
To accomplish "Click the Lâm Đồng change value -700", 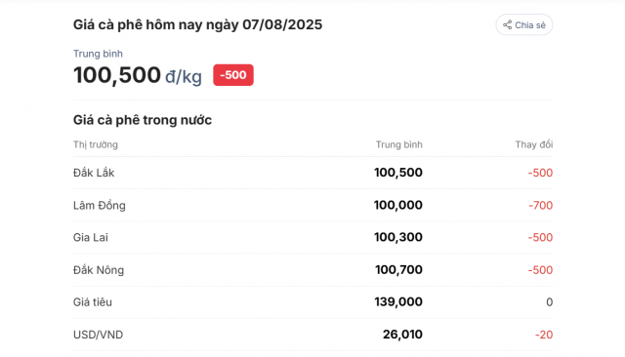I will pos(540,206).
